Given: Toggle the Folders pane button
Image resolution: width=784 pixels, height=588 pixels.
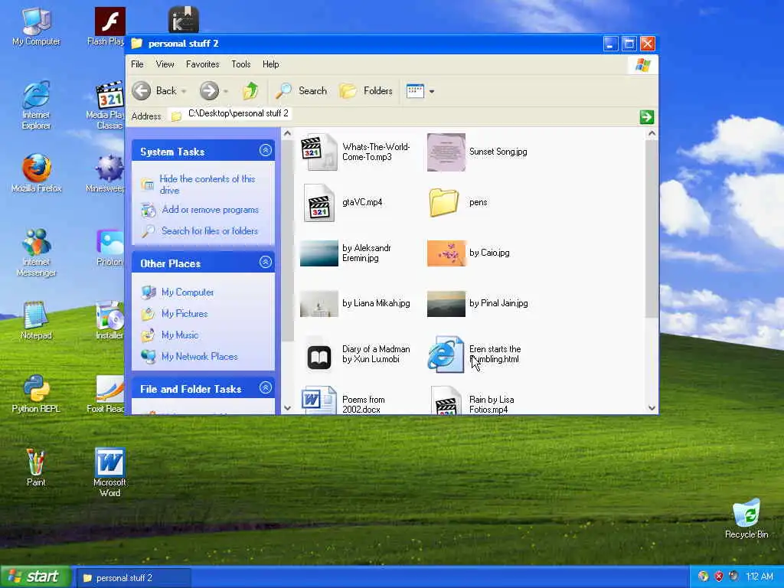Looking at the screenshot, I should pos(366,91).
